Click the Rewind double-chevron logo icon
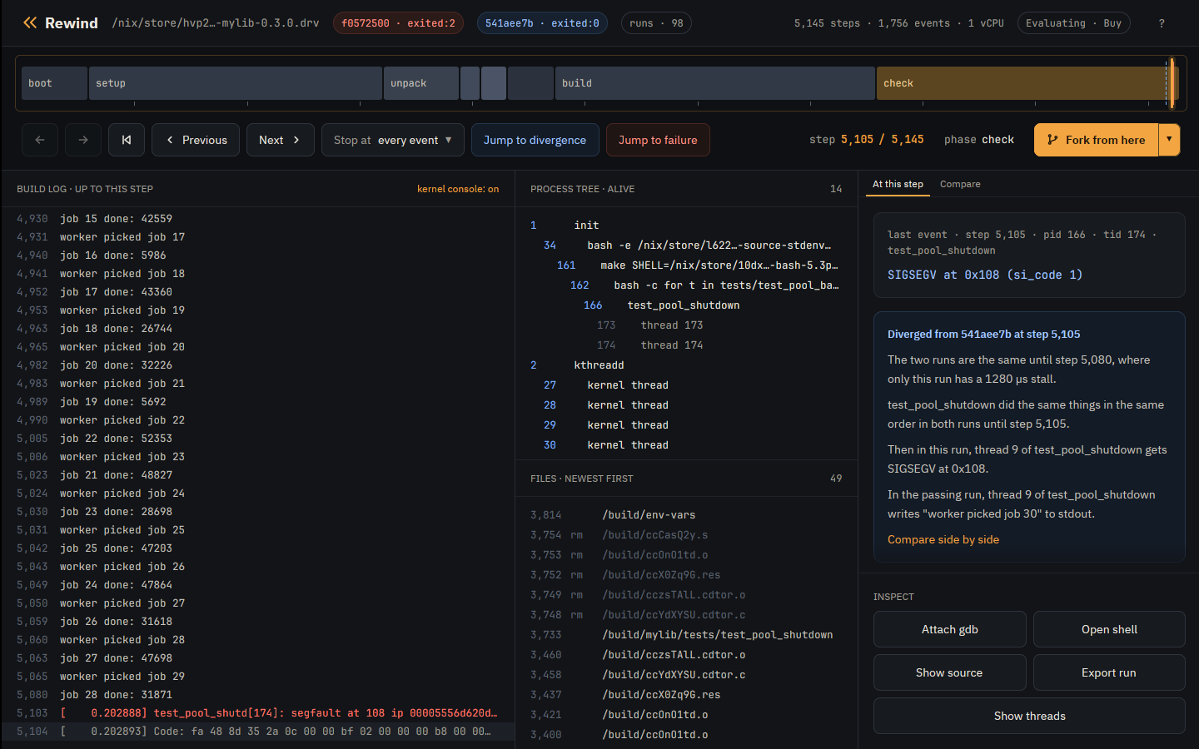This screenshot has width=1199, height=749. (30, 22)
